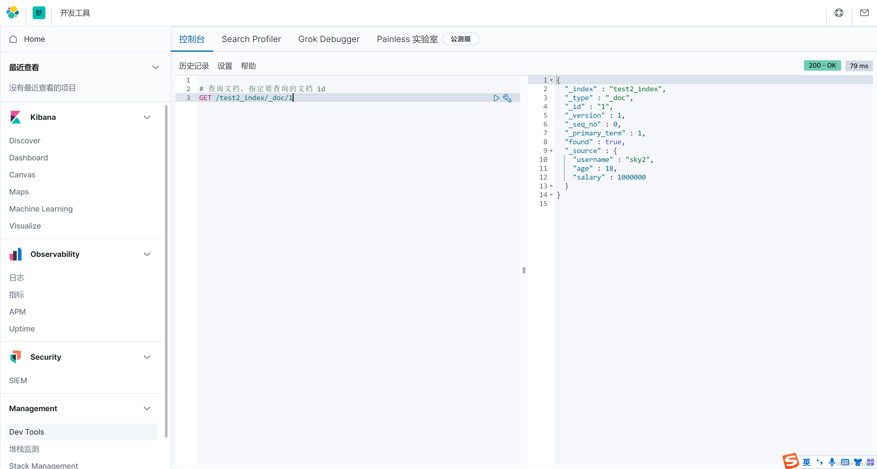
Task: Open APM under Observability
Action: (x=17, y=312)
